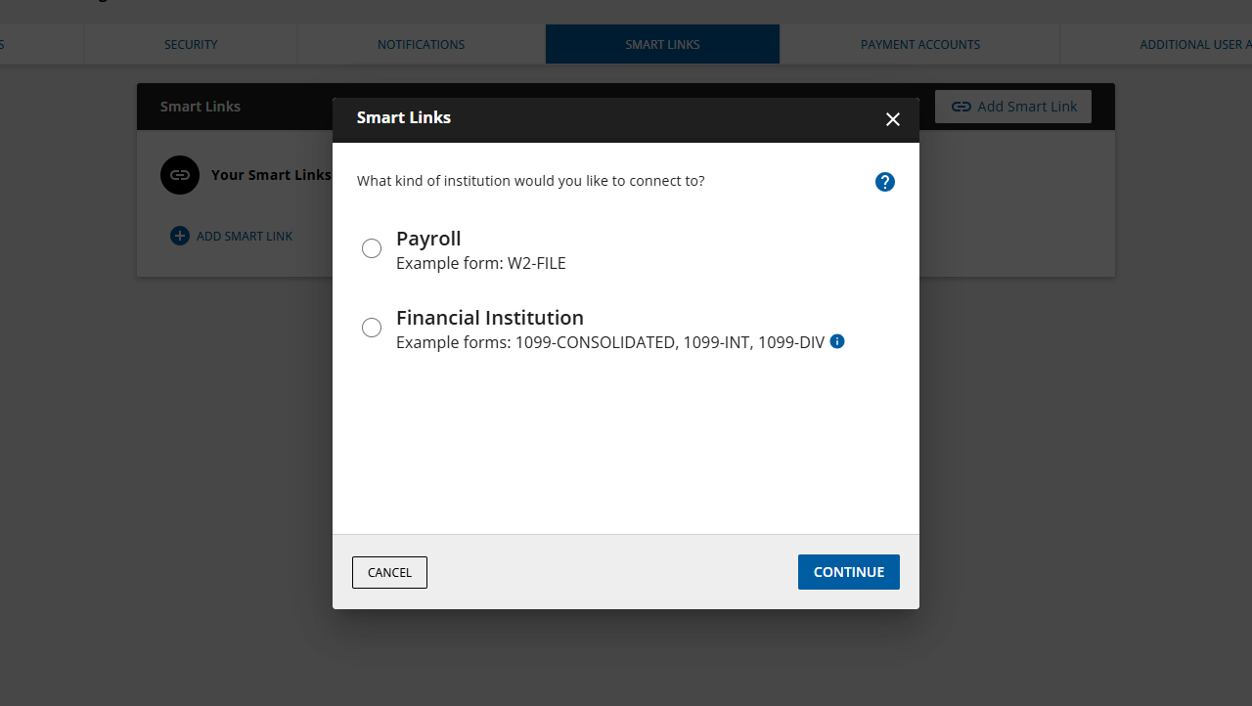Click the info icon beside 1099-DIV
The image size is (1252, 706).
pyautogui.click(x=837, y=341)
